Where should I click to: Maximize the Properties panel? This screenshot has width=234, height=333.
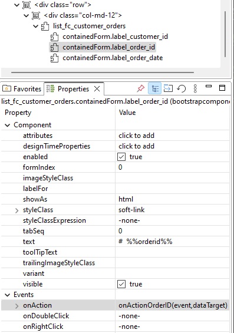pos(222,87)
